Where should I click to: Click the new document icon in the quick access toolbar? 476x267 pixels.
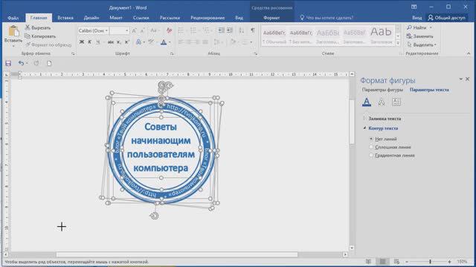(49, 63)
